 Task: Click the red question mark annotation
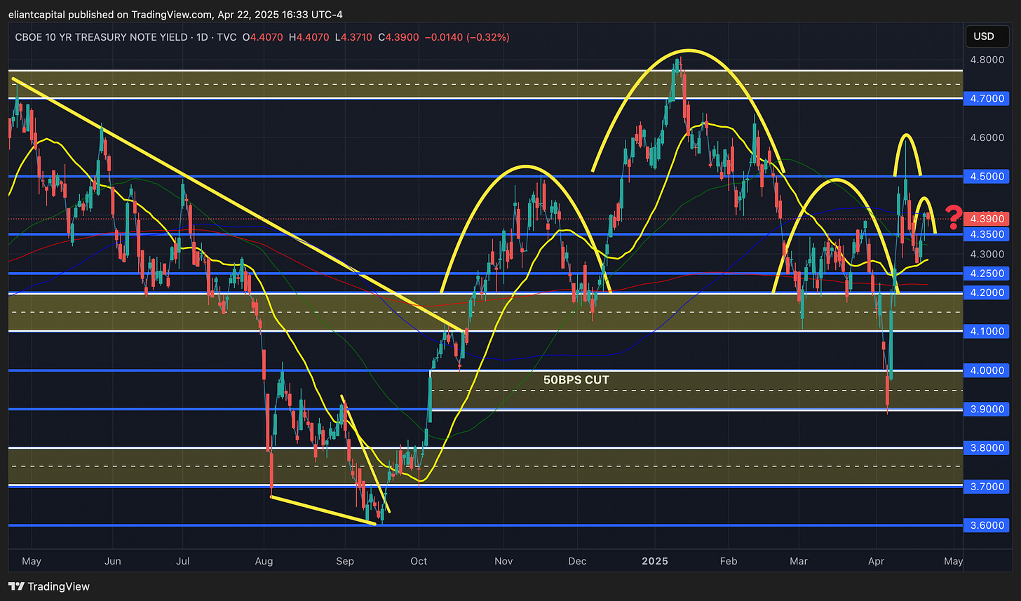[x=953, y=218]
